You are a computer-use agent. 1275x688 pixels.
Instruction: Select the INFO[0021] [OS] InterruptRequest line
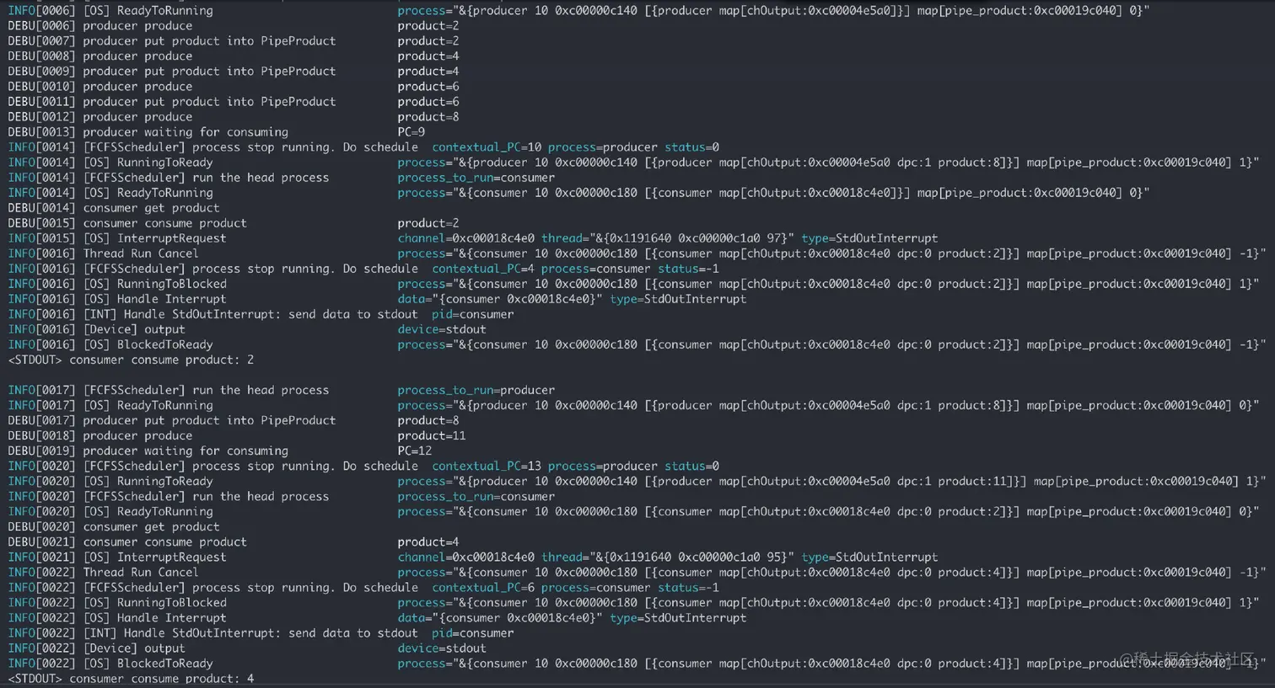472,557
